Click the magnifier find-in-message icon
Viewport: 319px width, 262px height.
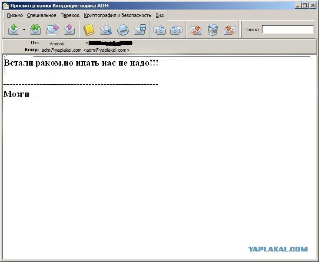click(x=106, y=30)
